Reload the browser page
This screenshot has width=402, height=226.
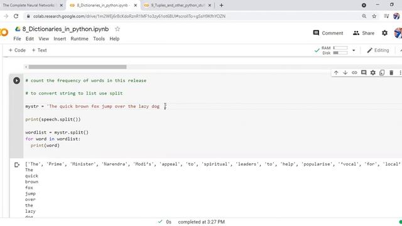click(16, 16)
